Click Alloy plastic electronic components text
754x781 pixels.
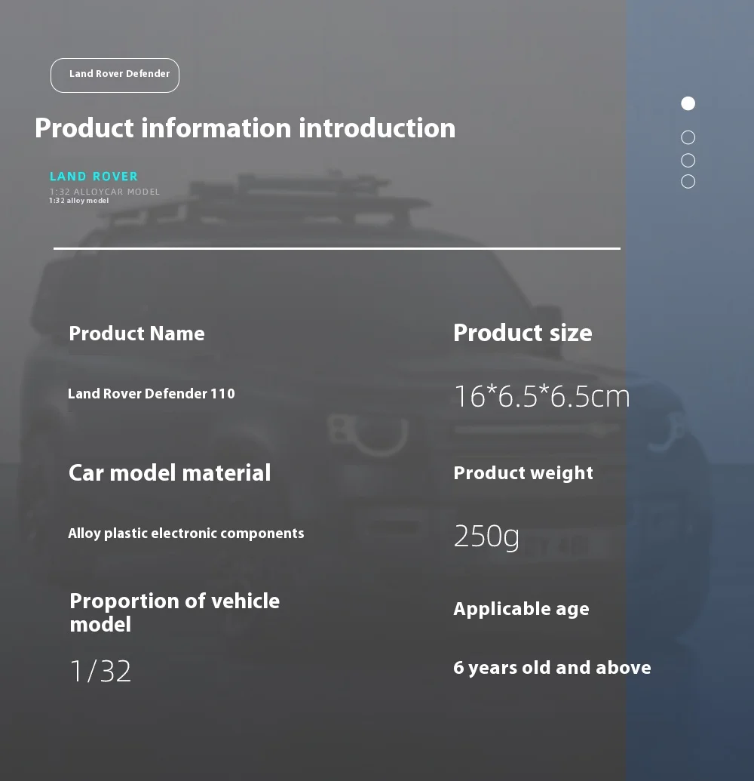tap(186, 533)
